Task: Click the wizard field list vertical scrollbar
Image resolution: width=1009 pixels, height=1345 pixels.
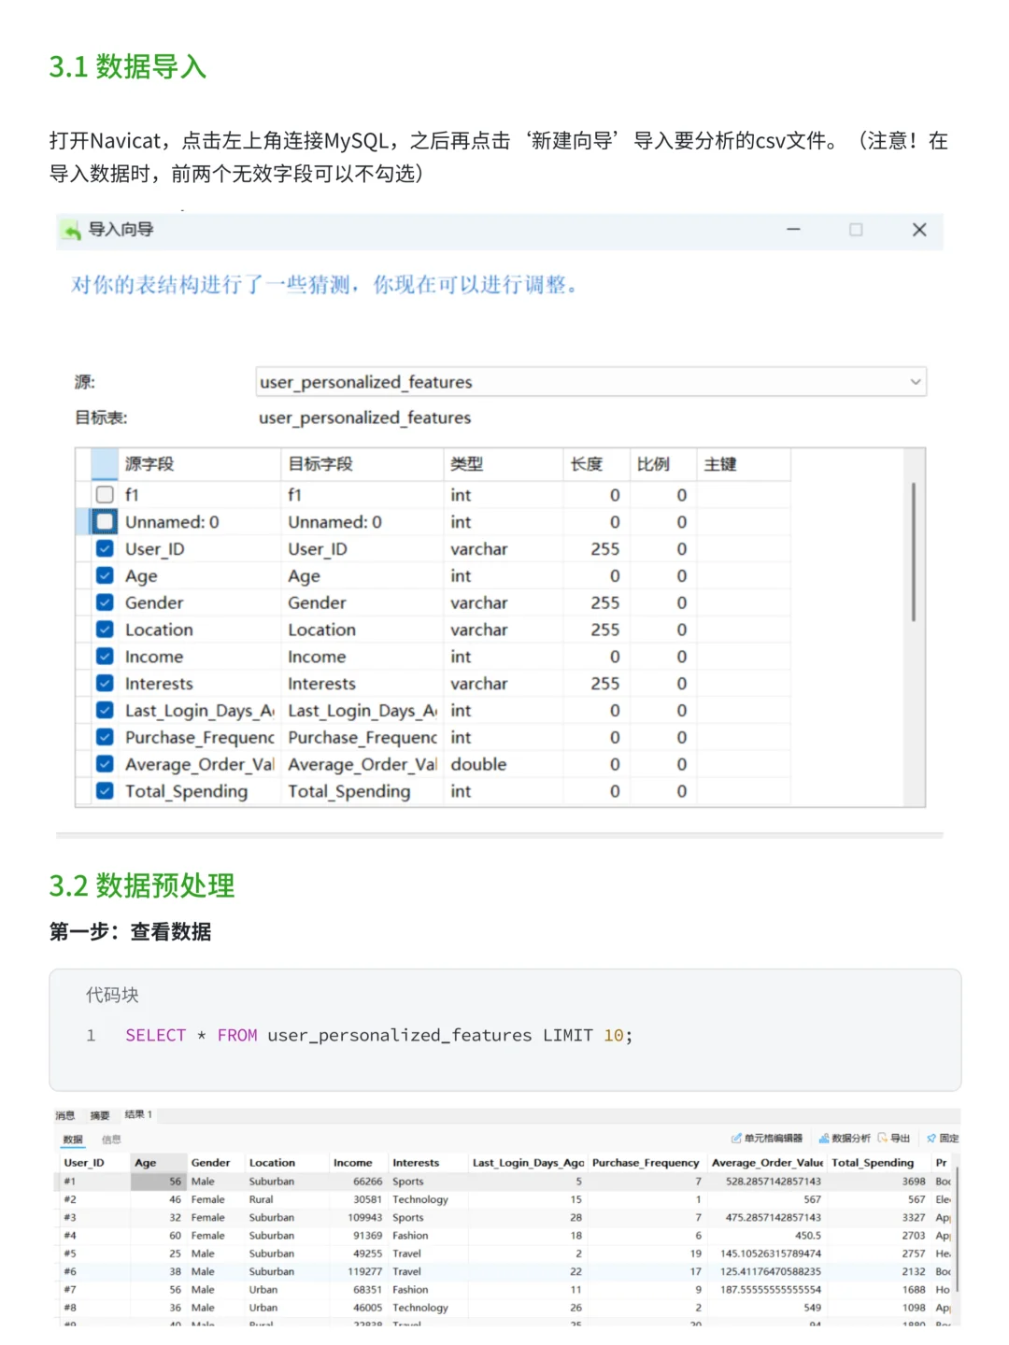Action: click(913, 551)
